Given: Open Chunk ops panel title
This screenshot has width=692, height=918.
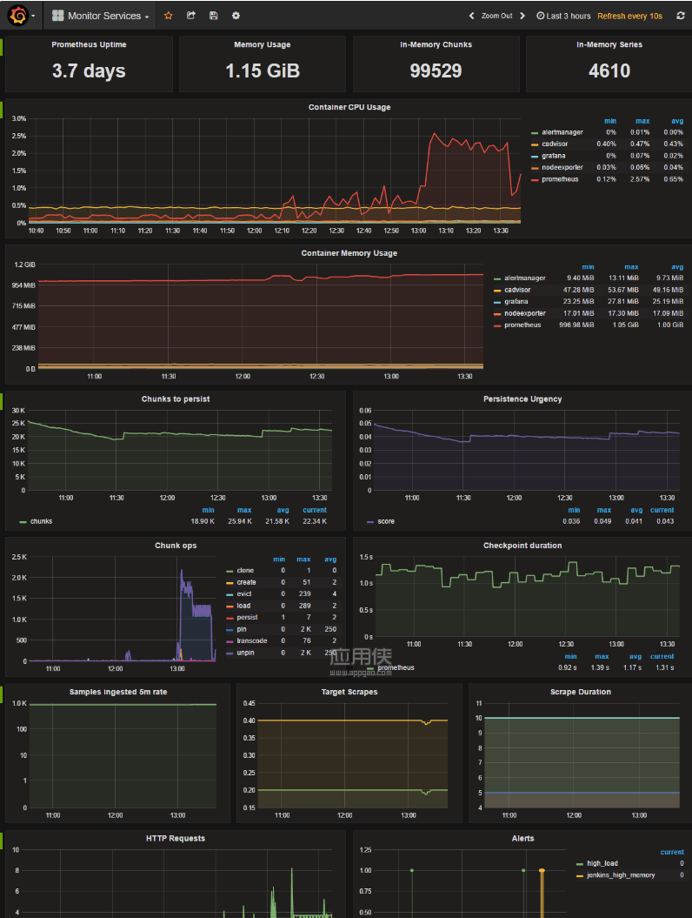Looking at the screenshot, I should tap(176, 545).
